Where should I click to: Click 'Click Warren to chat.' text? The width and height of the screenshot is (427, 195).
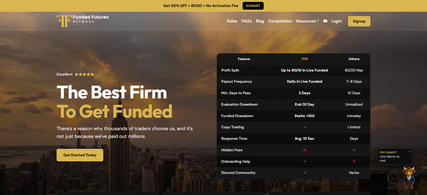390,159
